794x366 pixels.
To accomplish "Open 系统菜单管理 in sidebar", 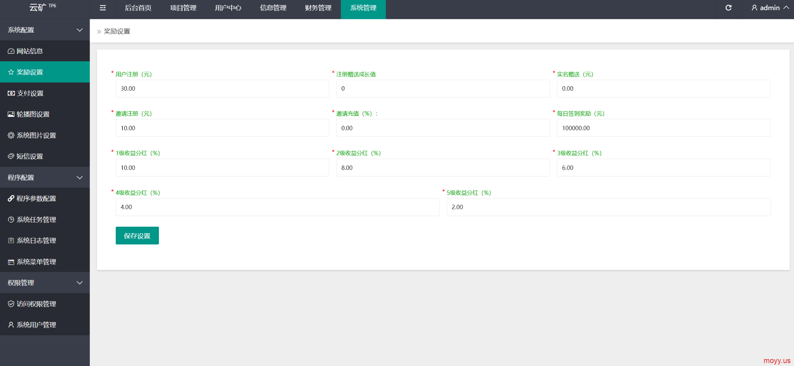I will pyautogui.click(x=45, y=262).
